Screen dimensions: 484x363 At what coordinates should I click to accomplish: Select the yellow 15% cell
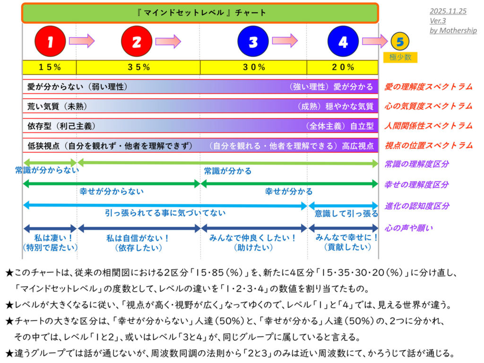pos(50,67)
